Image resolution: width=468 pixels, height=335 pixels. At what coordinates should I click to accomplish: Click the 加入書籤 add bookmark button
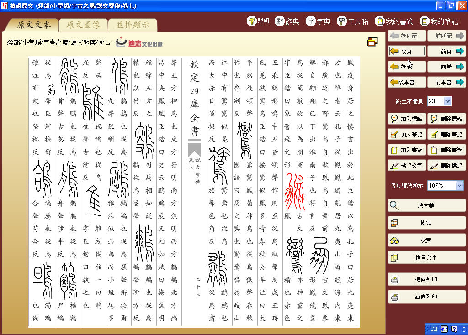coord(407,150)
